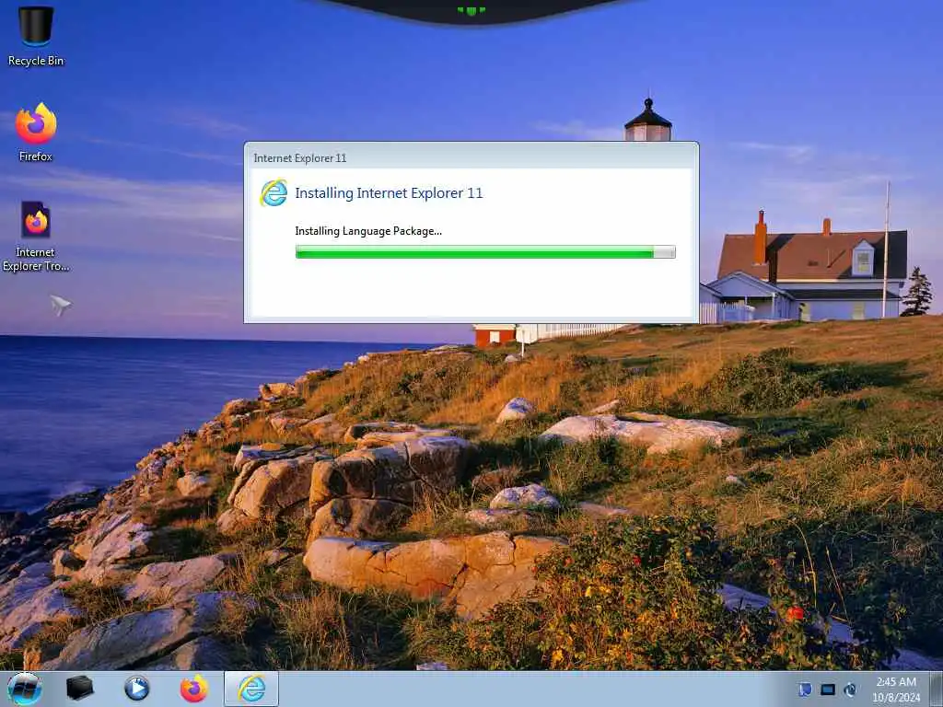
Task: Open the Recycle Bin desktop icon
Action: pos(36,36)
